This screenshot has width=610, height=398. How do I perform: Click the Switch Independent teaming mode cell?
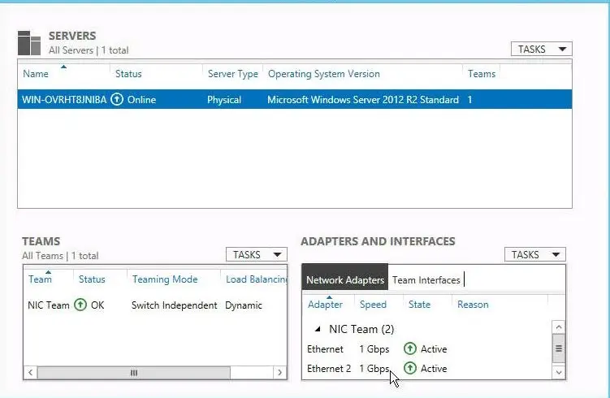[x=175, y=305]
